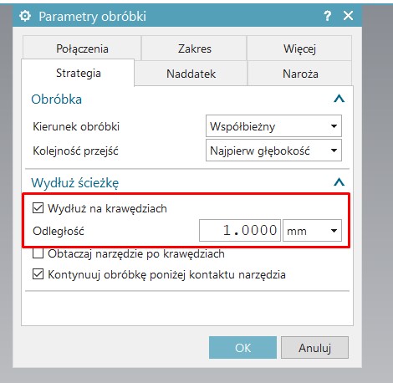
Task: Toggle Kontynuuj obróbkę poniżej kontaktu narzędzia
Action: (38, 274)
